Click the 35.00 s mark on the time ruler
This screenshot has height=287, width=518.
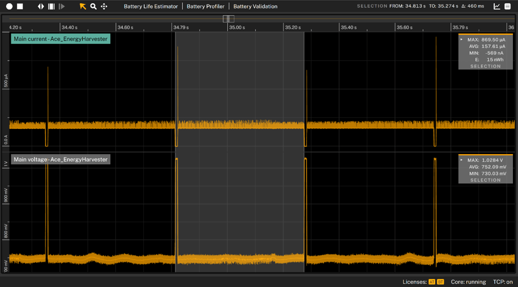click(237, 27)
